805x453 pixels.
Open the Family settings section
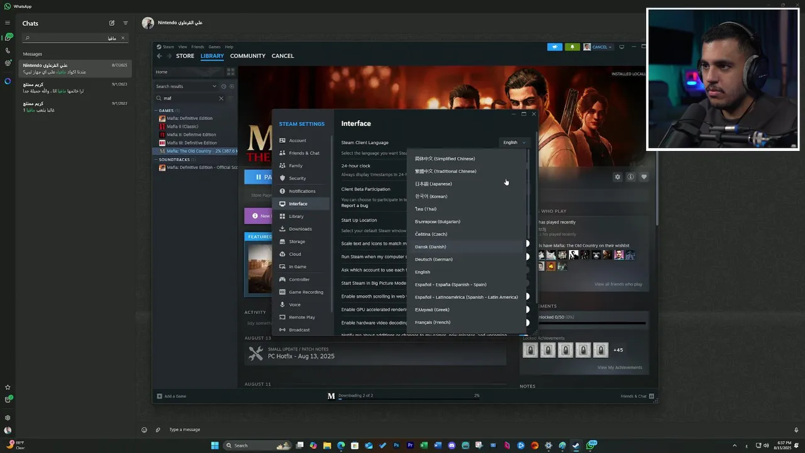(x=302, y=165)
